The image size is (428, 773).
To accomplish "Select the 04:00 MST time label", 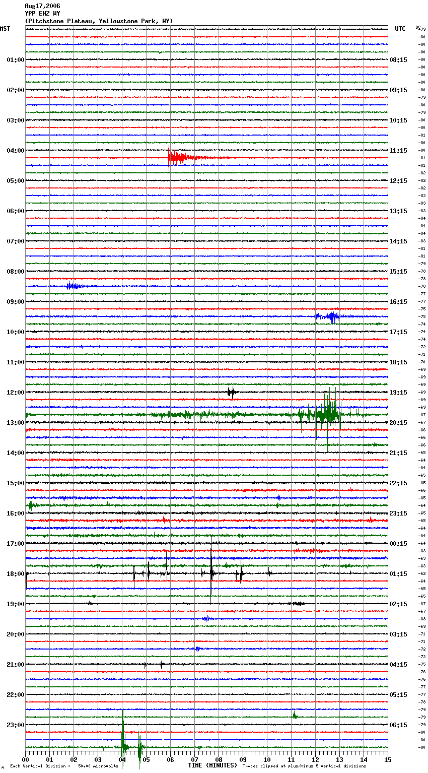I will tap(16, 151).
